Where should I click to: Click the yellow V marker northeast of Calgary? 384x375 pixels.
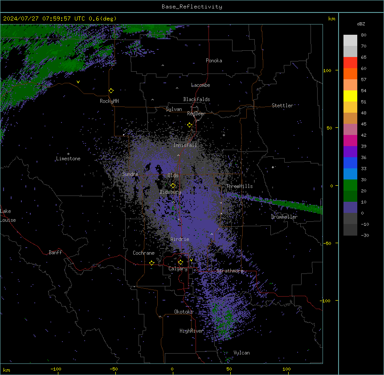191,260
